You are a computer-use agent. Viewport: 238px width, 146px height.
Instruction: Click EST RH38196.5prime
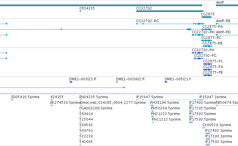click(164, 103)
